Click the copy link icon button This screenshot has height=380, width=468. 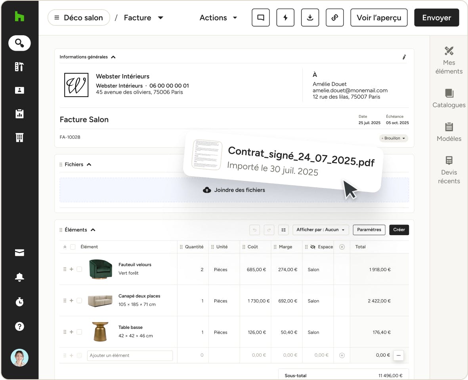(335, 18)
